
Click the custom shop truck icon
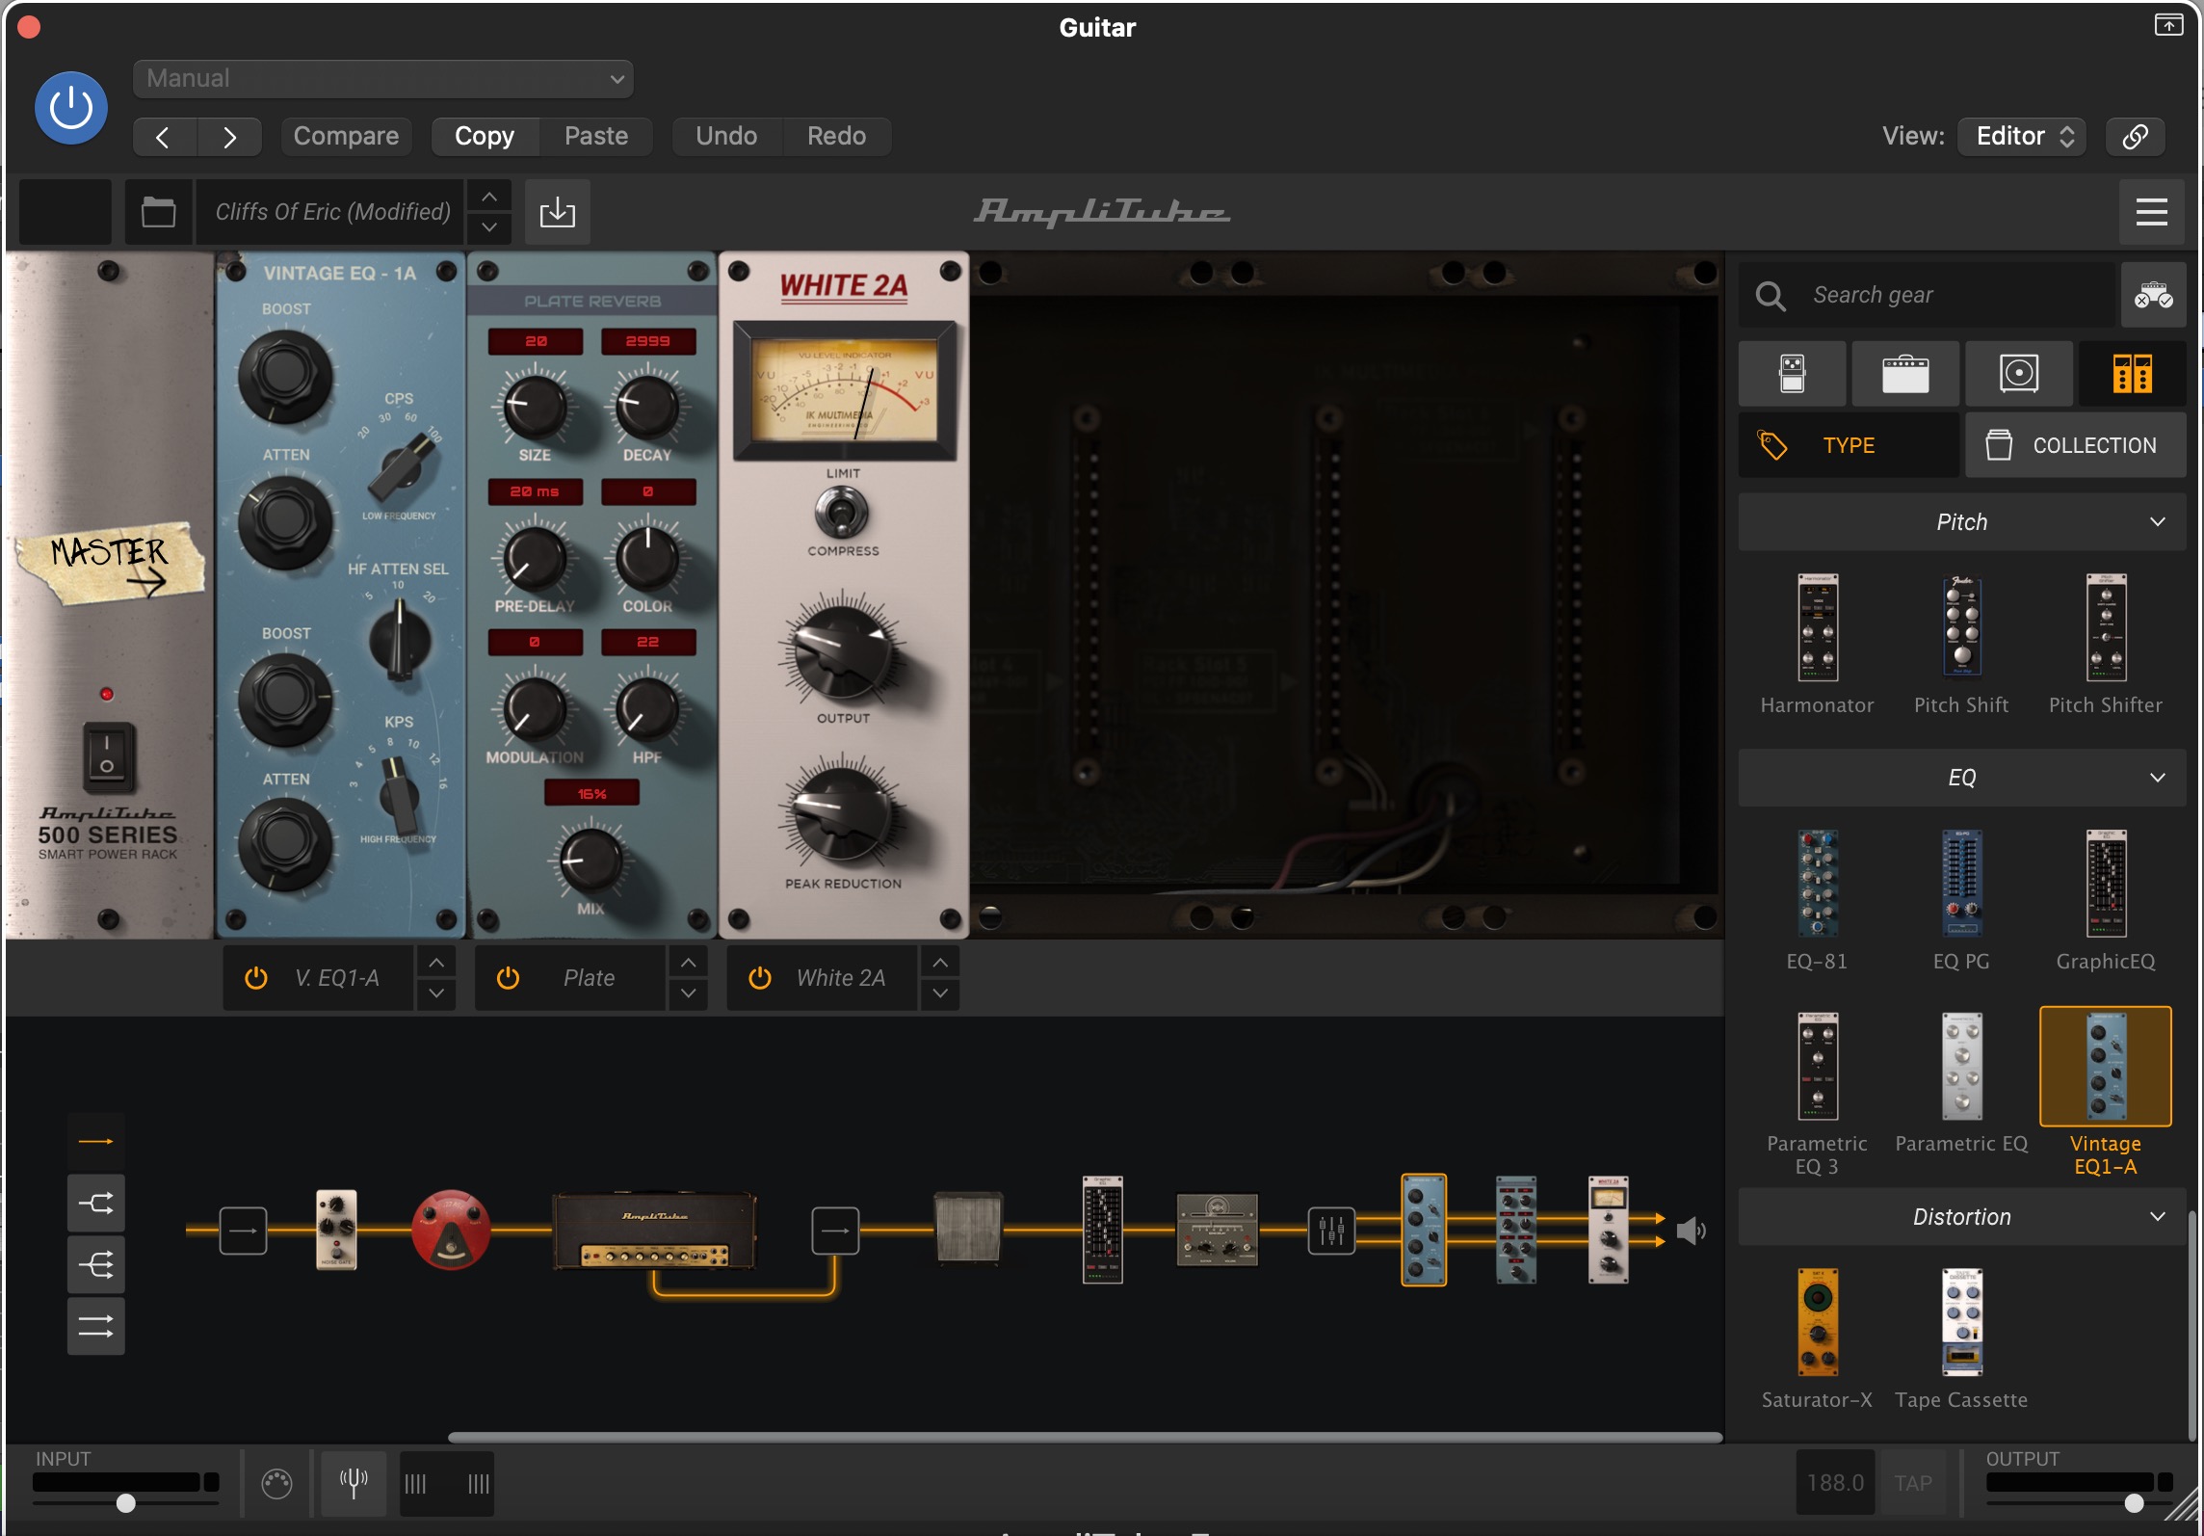pyautogui.click(x=2153, y=295)
